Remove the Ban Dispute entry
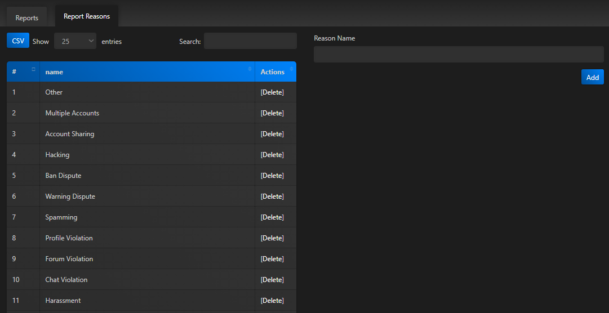The image size is (609, 313). pos(272,176)
